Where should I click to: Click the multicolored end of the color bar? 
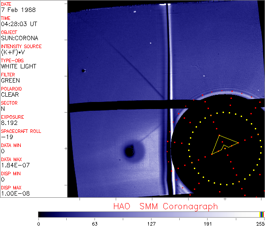click(262, 214)
